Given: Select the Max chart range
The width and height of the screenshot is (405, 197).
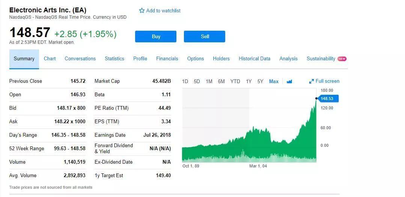Looking at the screenshot, I should [x=274, y=81].
